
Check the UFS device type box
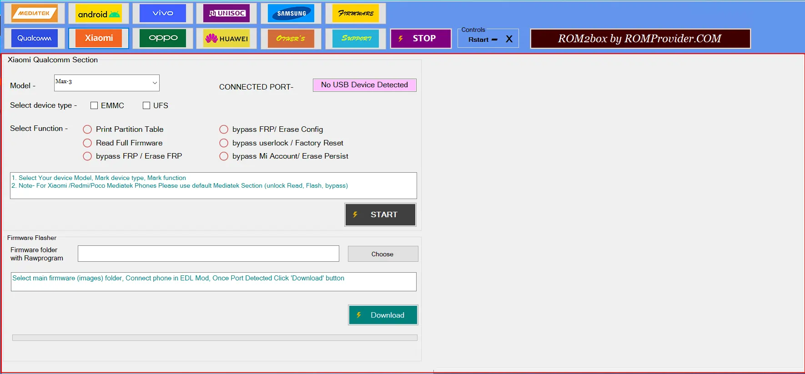146,105
